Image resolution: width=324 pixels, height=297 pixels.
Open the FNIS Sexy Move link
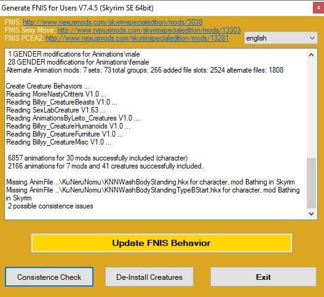149,30
